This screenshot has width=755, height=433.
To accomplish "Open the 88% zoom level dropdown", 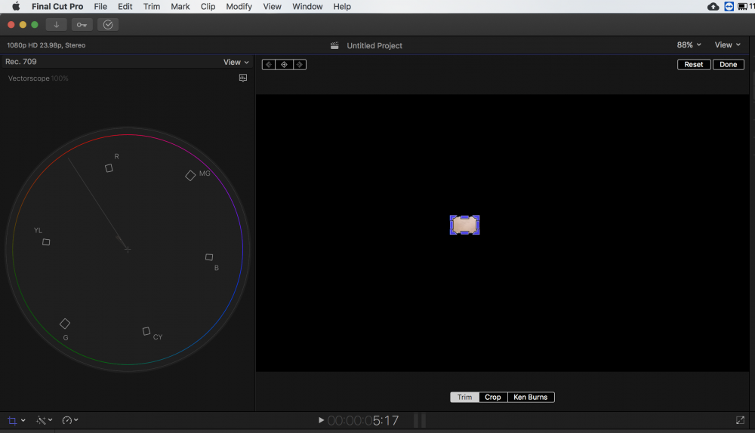I will pyautogui.click(x=689, y=45).
